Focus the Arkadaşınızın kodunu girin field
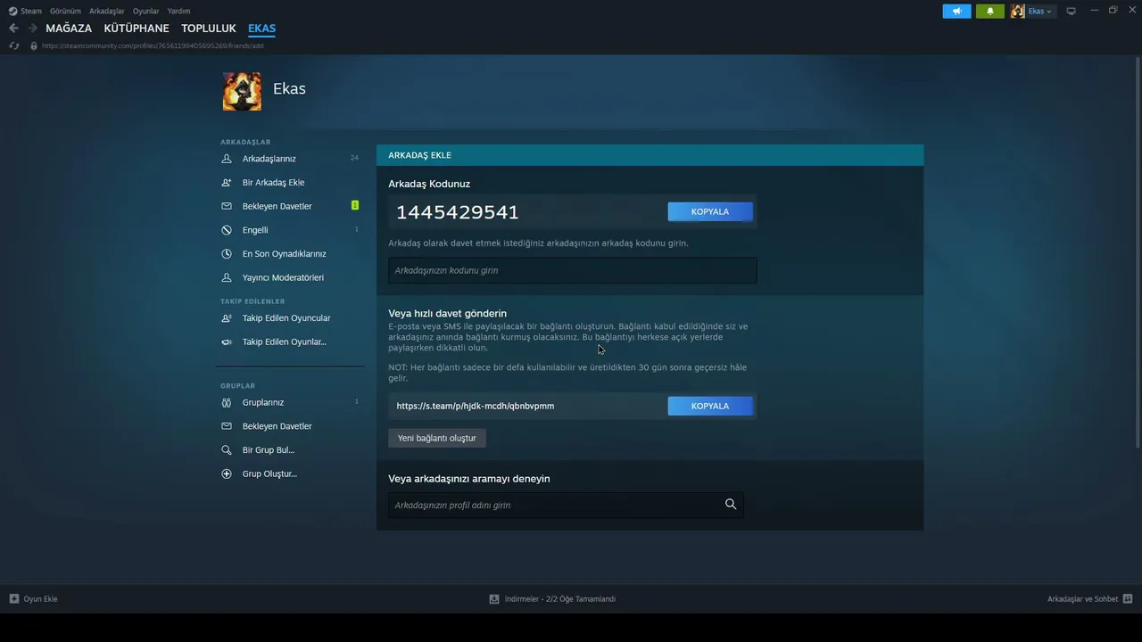The image size is (1142, 642). coord(573,270)
